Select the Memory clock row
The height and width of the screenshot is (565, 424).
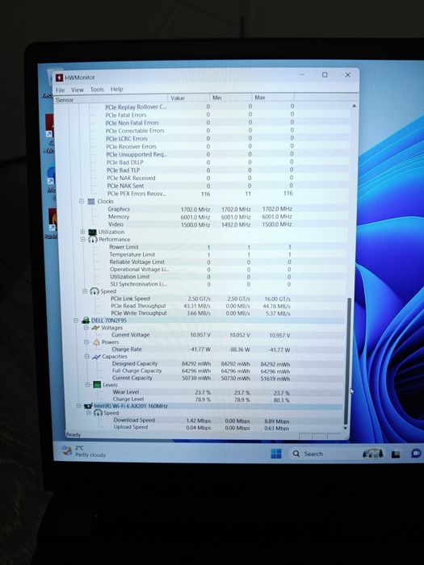click(x=200, y=216)
